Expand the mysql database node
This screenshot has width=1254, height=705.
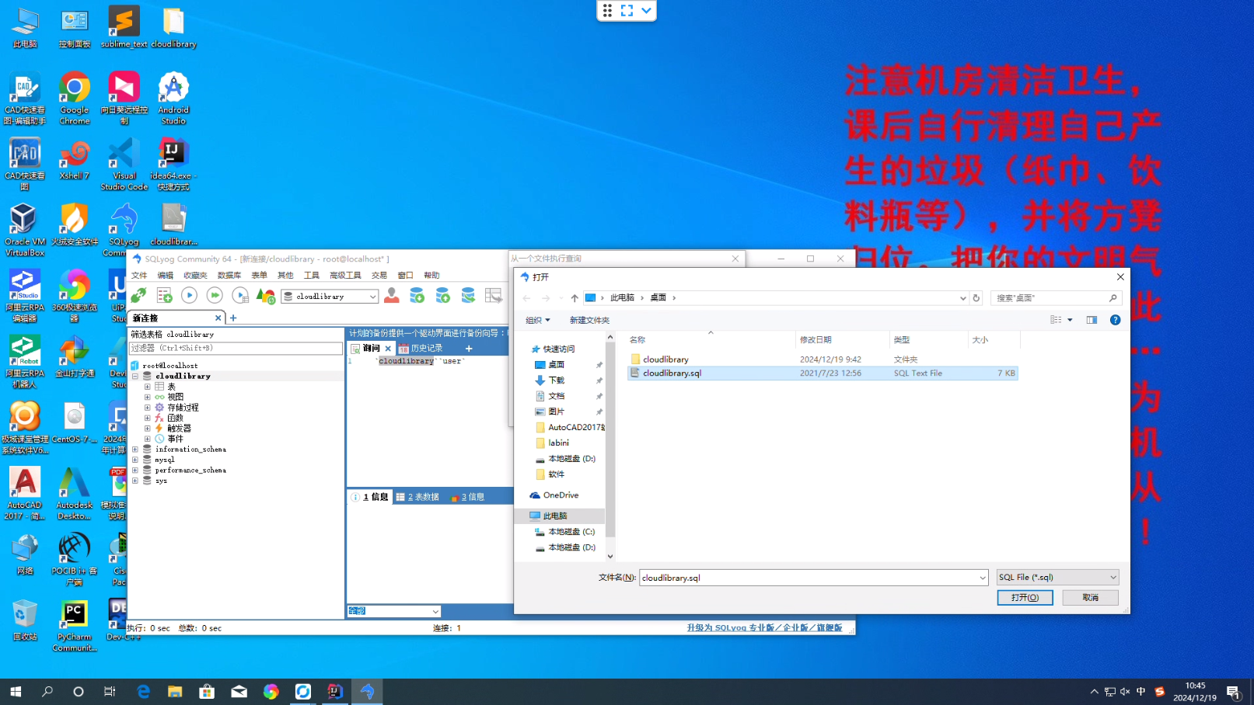(135, 460)
